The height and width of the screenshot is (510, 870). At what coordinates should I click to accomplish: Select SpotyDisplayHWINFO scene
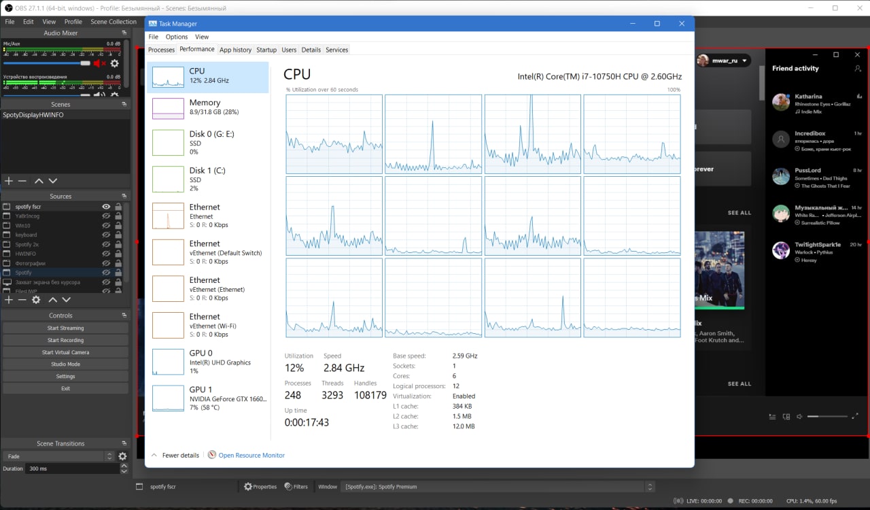click(x=65, y=115)
